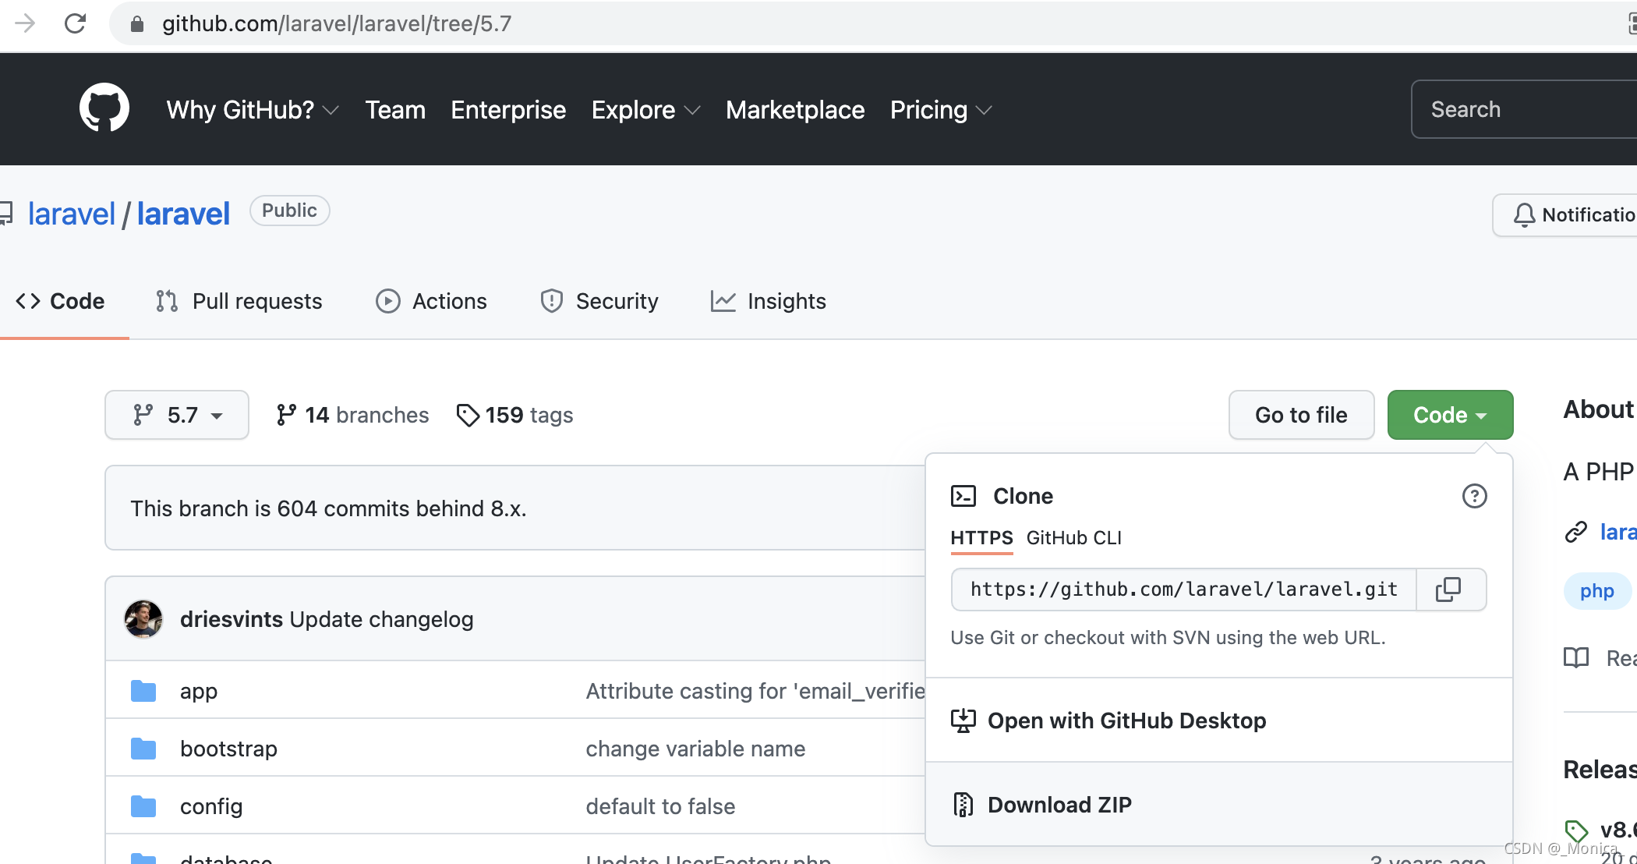This screenshot has width=1637, height=864.
Task: Open driesvints avatar thumbnail
Action: [x=143, y=619]
